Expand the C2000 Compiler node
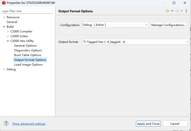This screenshot has height=131, width=191. pyautogui.click(x=8, y=31)
